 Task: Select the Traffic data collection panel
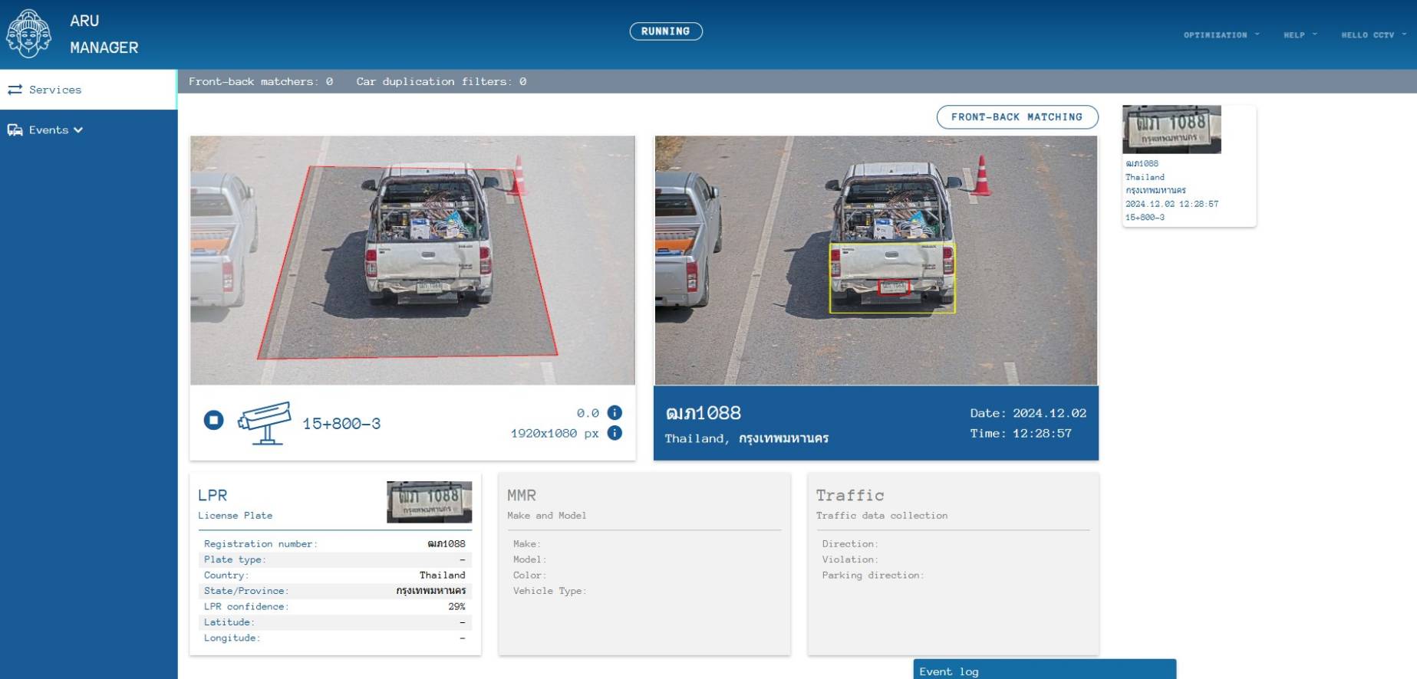point(952,563)
